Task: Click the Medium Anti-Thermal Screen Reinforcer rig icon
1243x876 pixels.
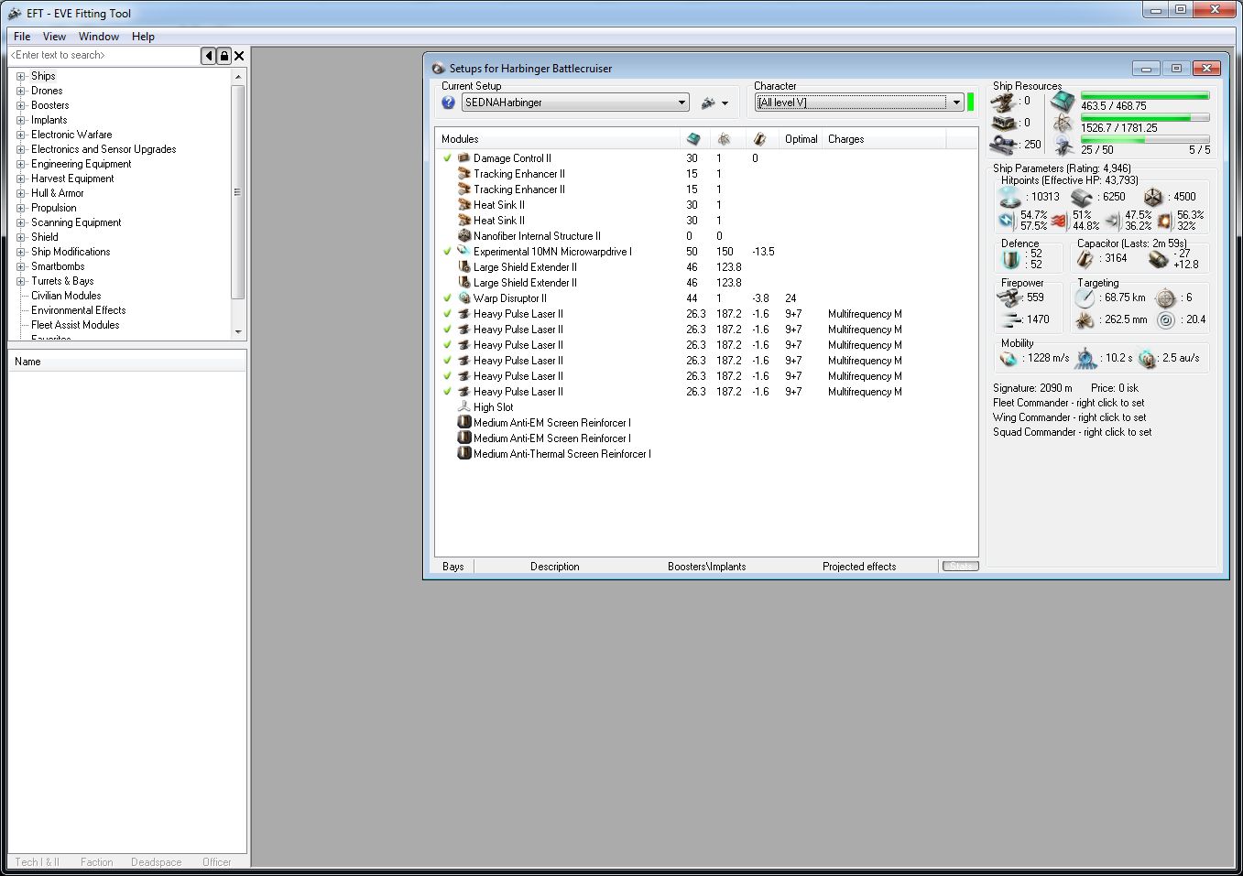Action: click(464, 454)
